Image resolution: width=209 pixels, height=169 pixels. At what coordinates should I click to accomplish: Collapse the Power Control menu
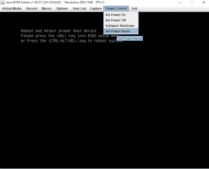[x=116, y=8]
